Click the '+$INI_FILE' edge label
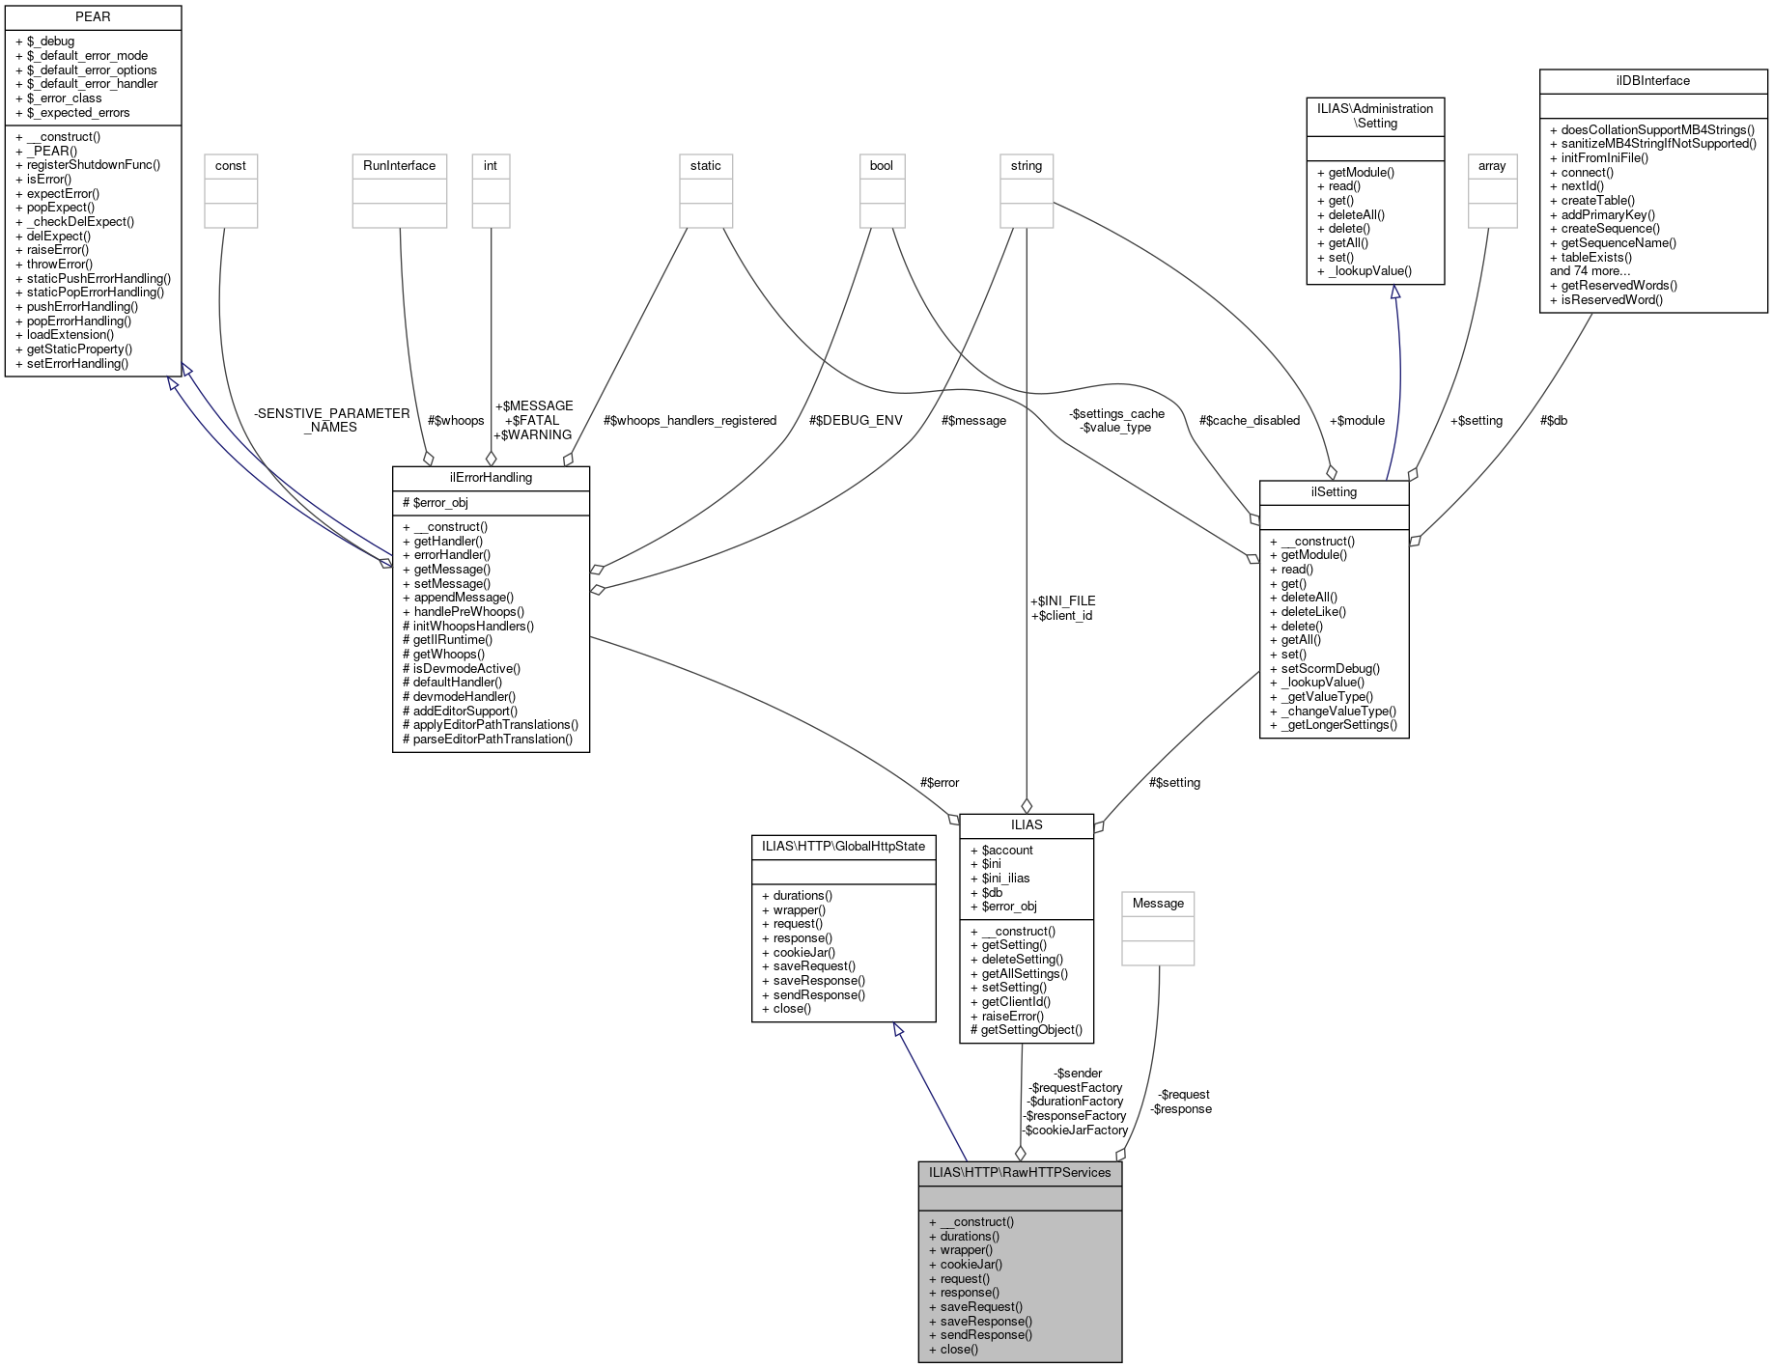1773x1368 pixels. [x=1062, y=601]
